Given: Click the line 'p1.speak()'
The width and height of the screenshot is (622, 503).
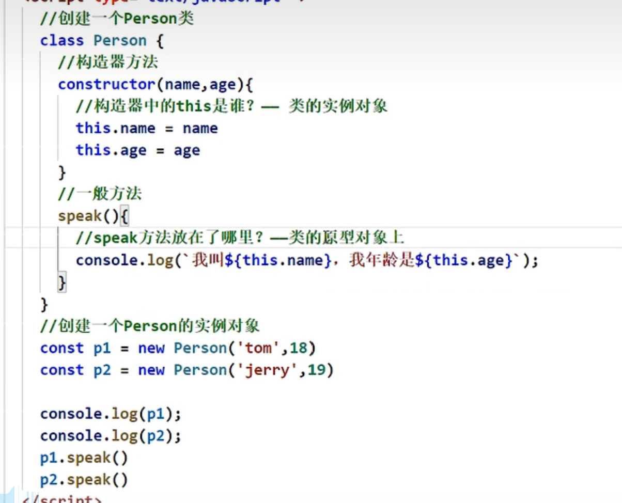Looking at the screenshot, I should (x=84, y=458).
